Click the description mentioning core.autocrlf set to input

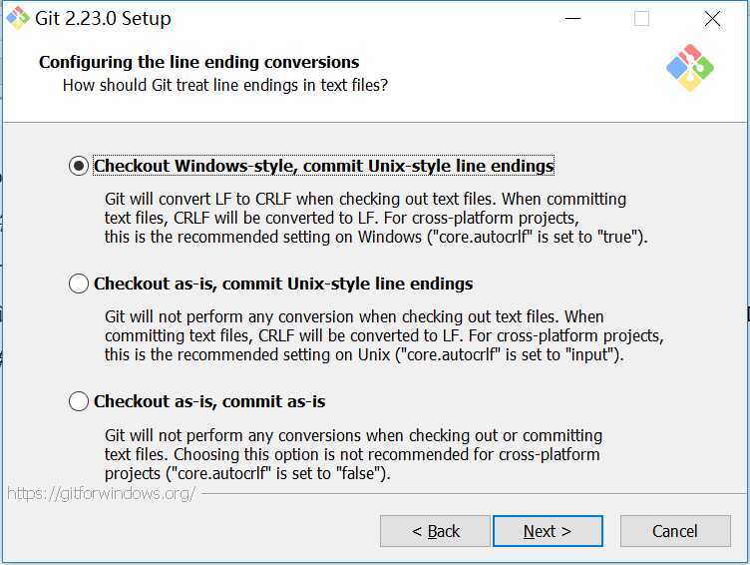click(384, 335)
